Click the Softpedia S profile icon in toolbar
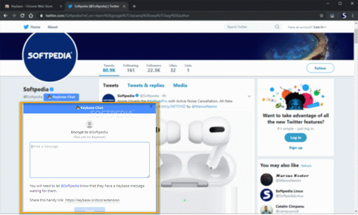358x215 pixels. [x=344, y=16]
